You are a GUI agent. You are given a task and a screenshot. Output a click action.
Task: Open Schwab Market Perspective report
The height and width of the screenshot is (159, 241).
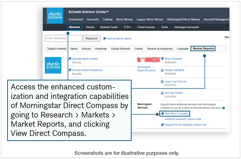click(x=87, y=70)
